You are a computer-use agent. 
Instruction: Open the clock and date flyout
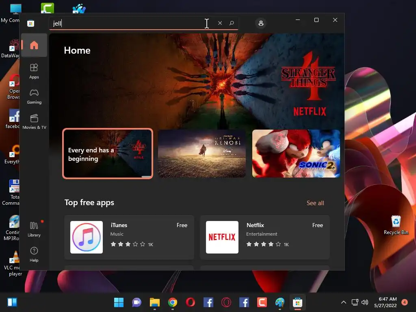[386, 302]
